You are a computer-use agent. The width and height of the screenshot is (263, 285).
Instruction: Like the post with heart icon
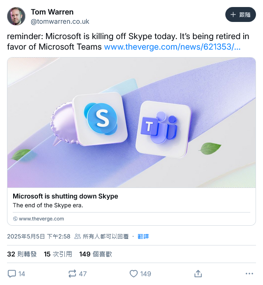[134, 274]
